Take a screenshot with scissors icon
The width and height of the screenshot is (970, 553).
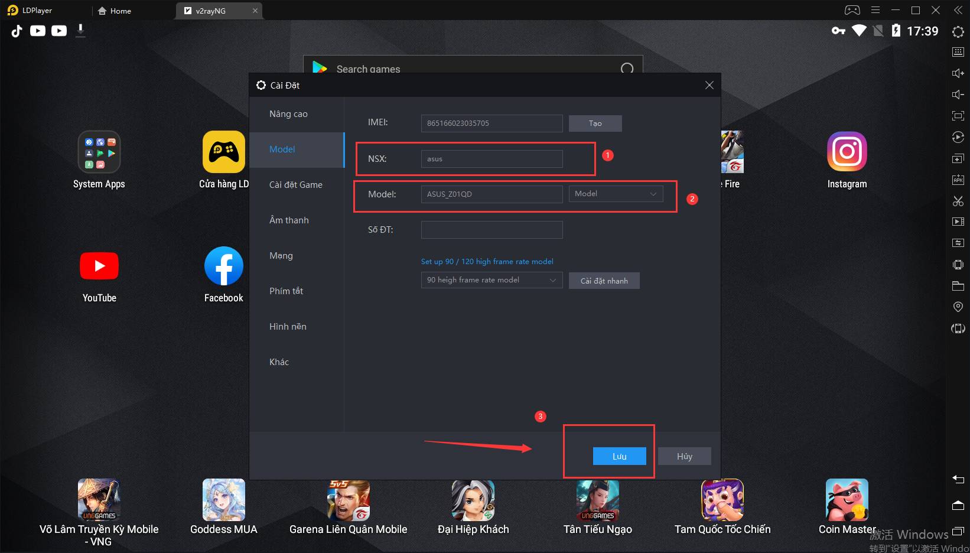(x=958, y=201)
